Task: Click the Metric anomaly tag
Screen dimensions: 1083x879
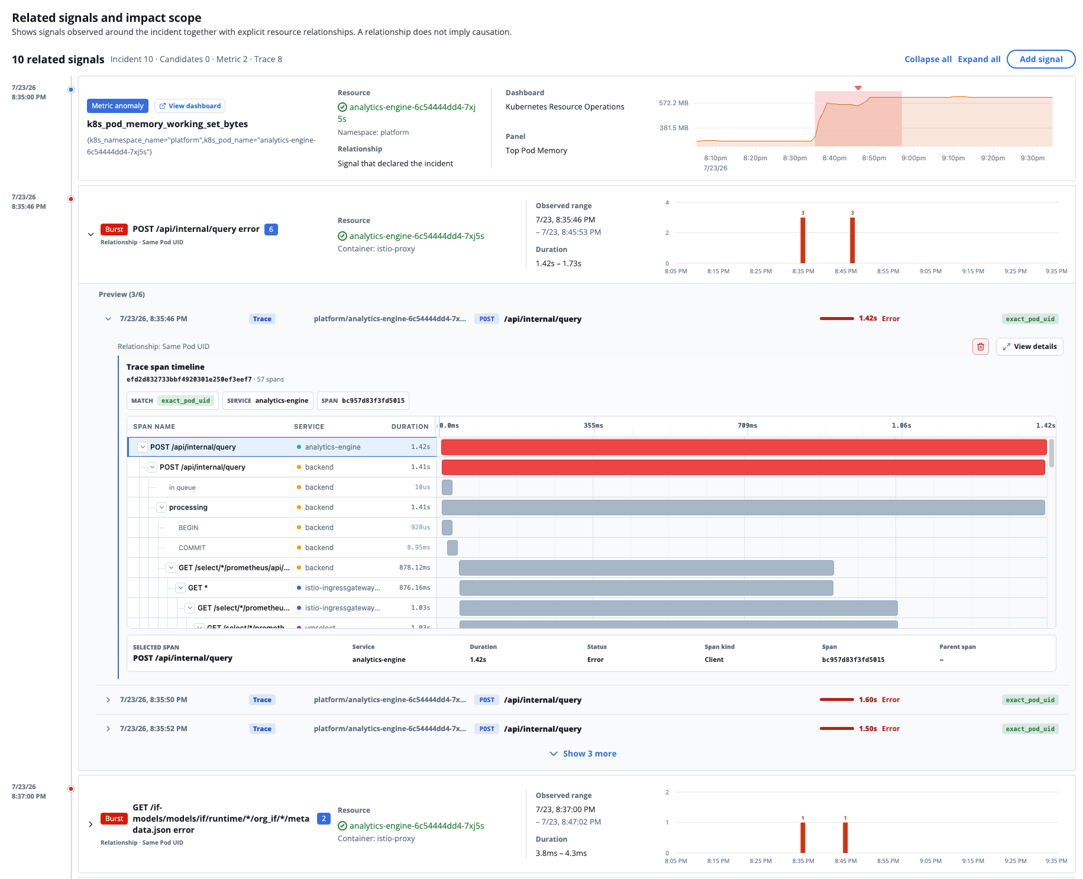Action: point(118,106)
